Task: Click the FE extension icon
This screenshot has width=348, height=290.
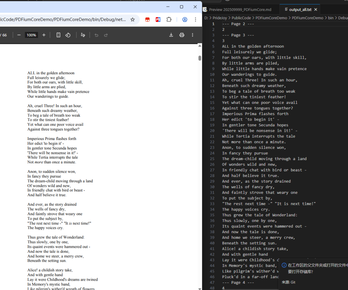Action: click(158, 20)
